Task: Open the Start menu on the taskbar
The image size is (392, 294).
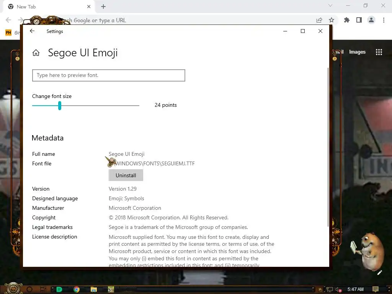Action: coord(13,288)
